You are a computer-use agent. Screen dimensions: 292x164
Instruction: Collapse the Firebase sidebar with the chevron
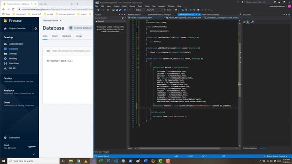[x=34, y=154]
